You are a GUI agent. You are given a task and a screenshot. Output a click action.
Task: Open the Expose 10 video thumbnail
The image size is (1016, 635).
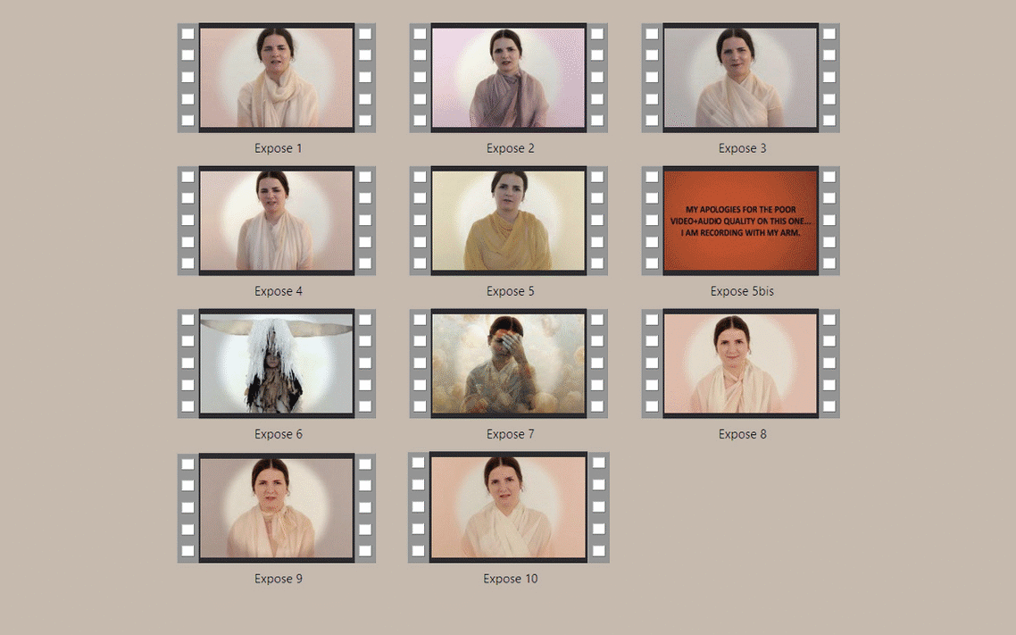509,507
